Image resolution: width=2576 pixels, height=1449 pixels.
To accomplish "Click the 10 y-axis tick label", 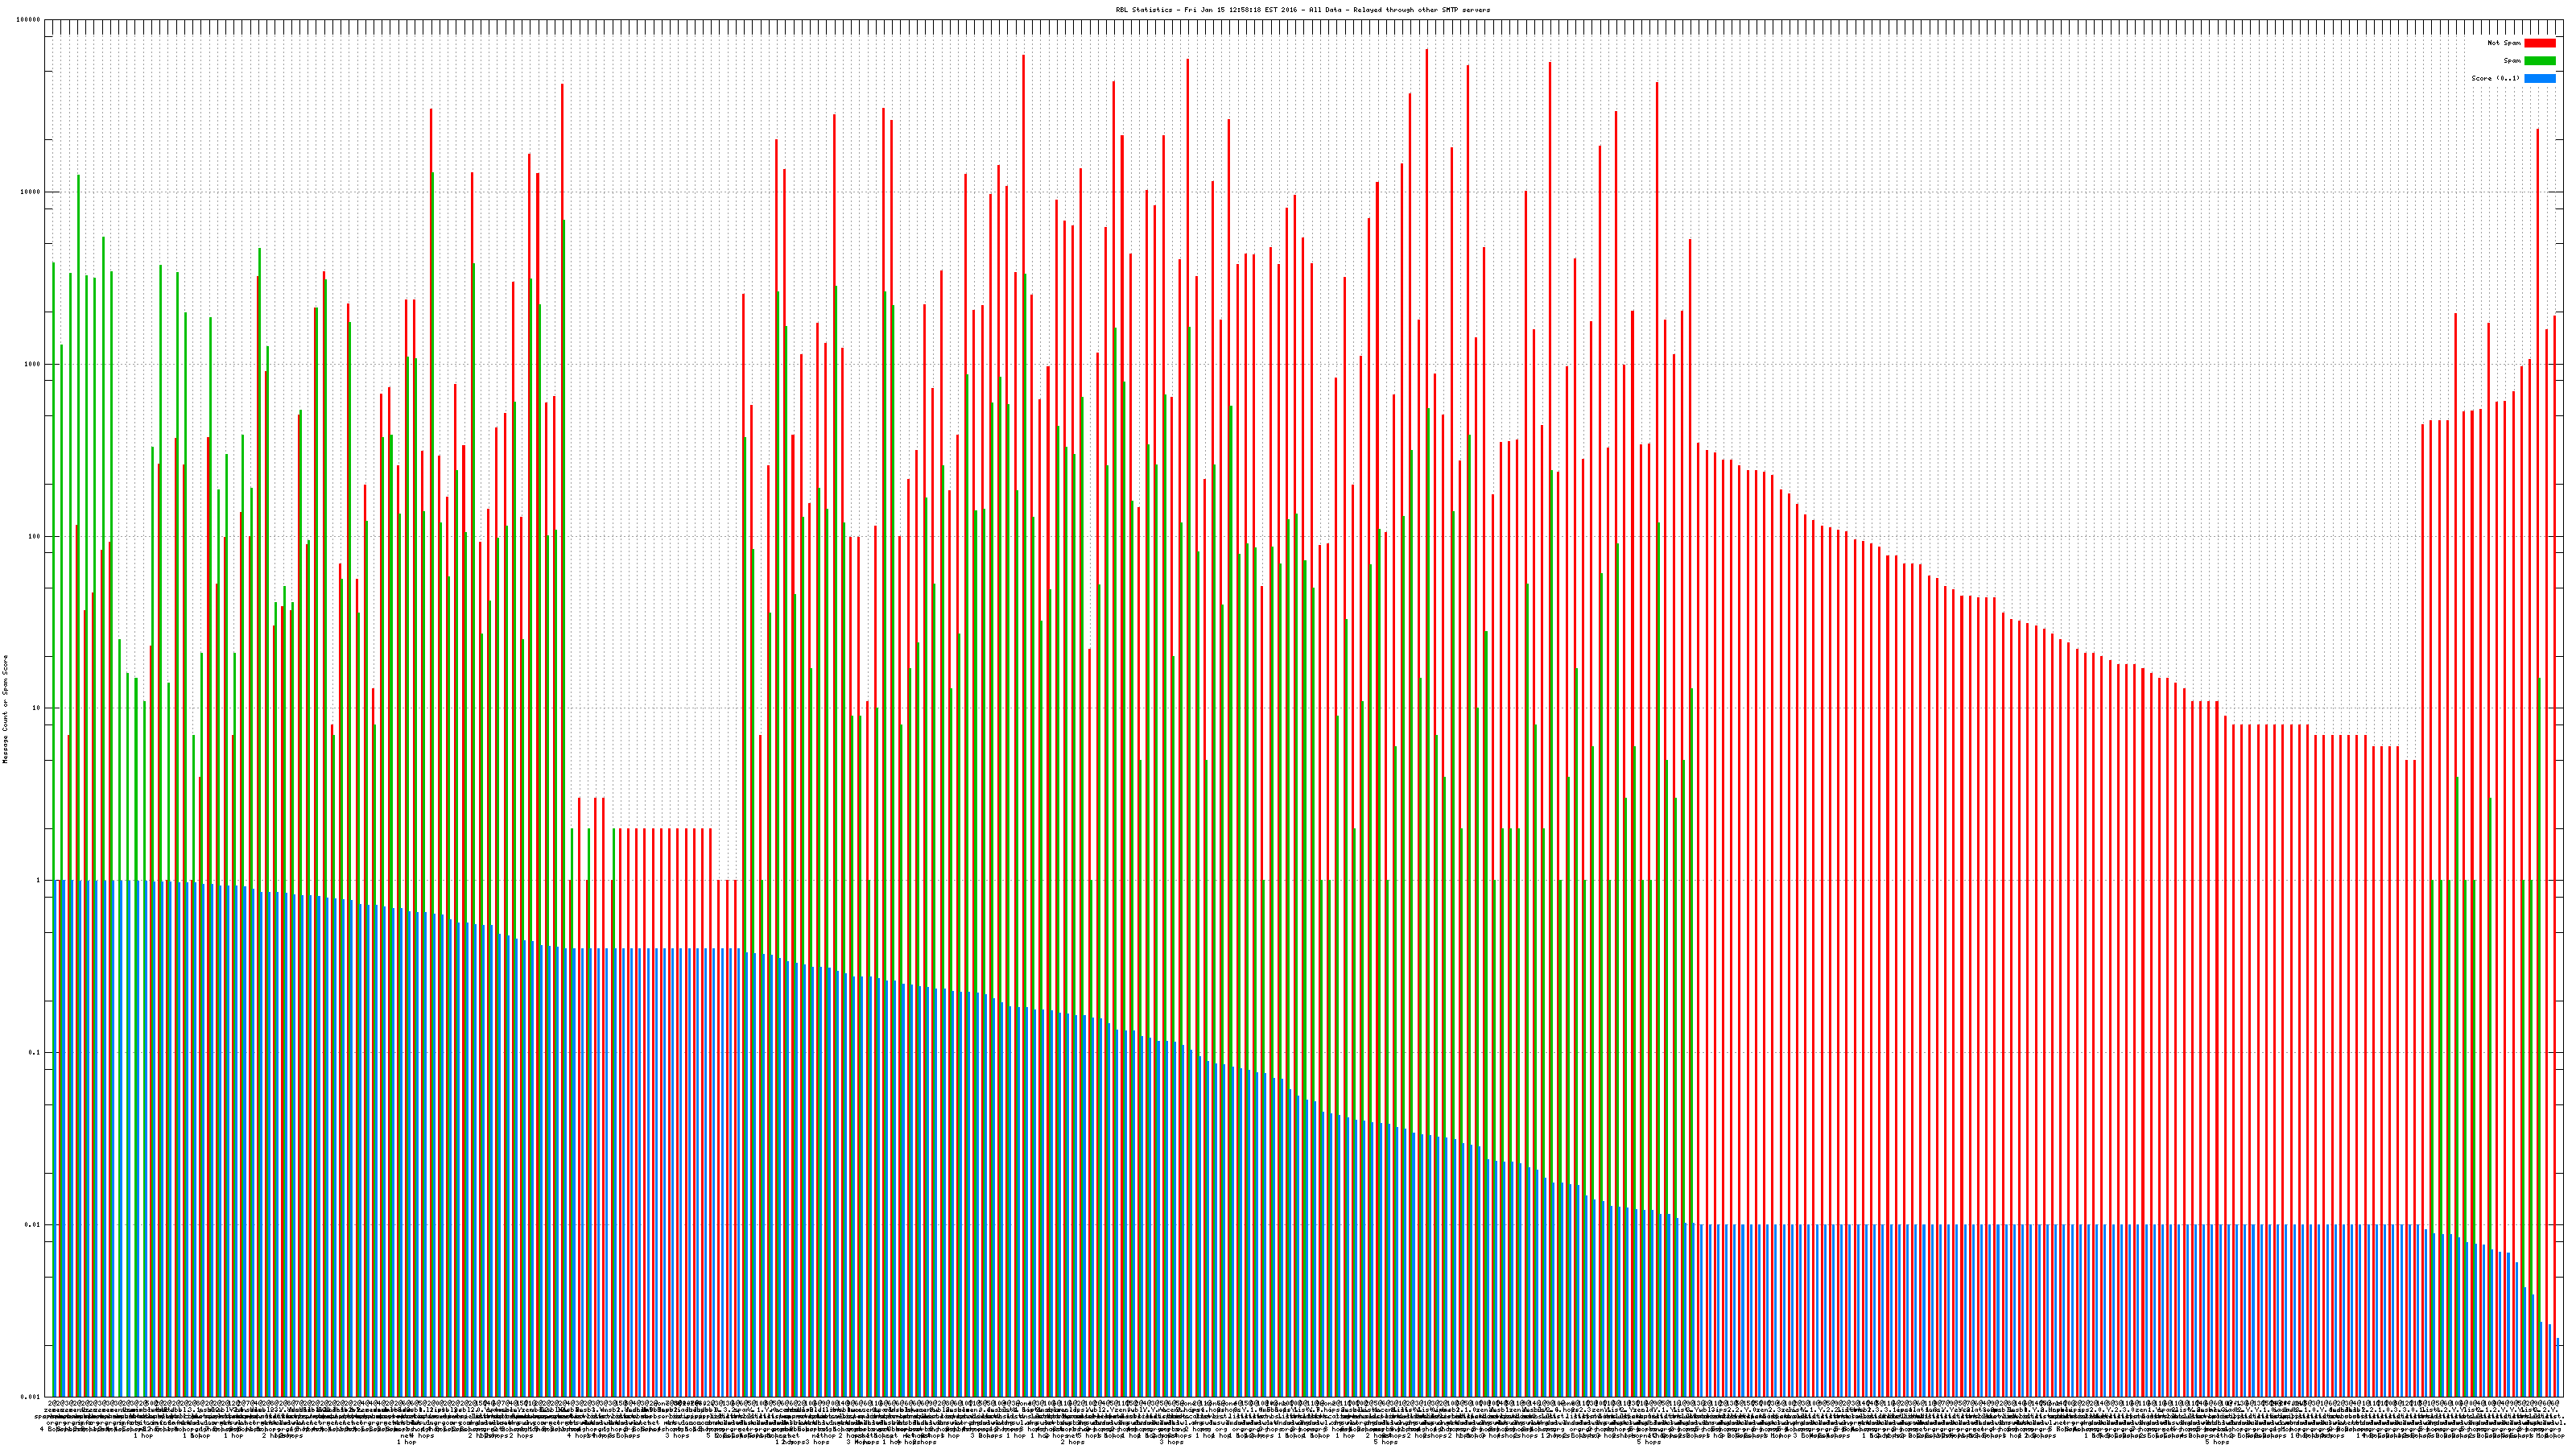I will pos(36,708).
